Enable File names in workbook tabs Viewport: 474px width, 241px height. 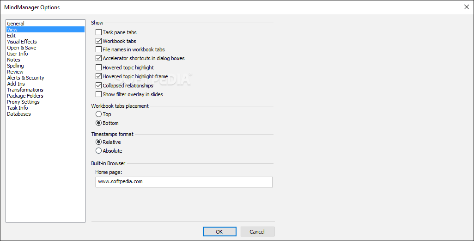[98, 49]
